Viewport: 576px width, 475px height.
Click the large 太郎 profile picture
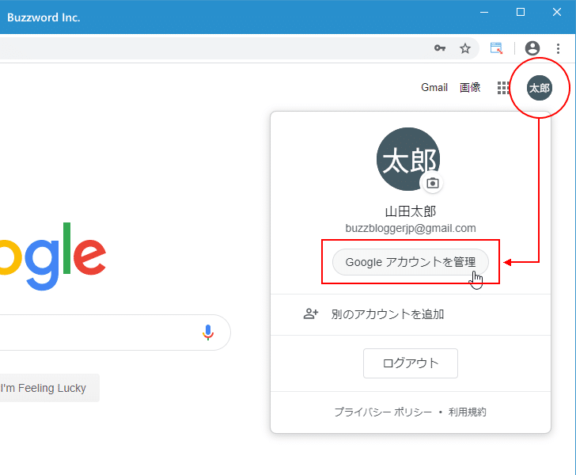click(x=408, y=159)
